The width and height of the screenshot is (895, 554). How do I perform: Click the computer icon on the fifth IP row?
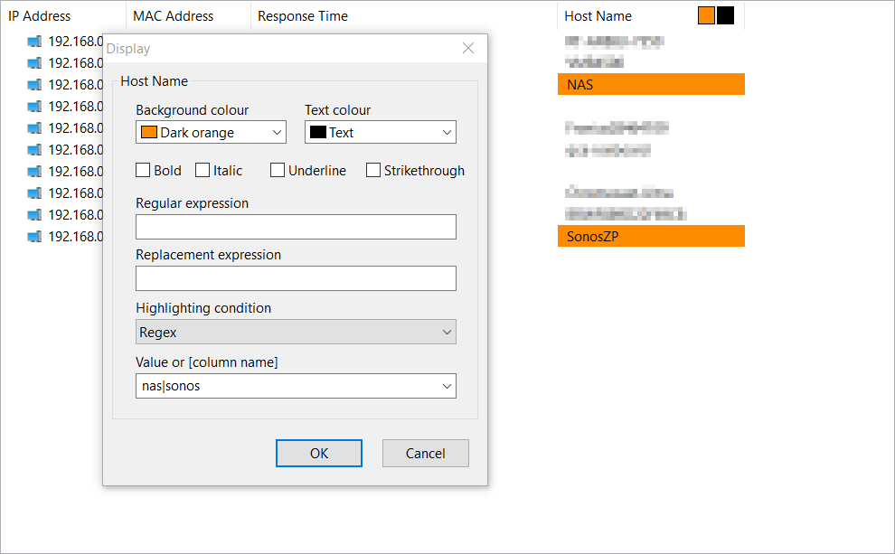(33, 127)
